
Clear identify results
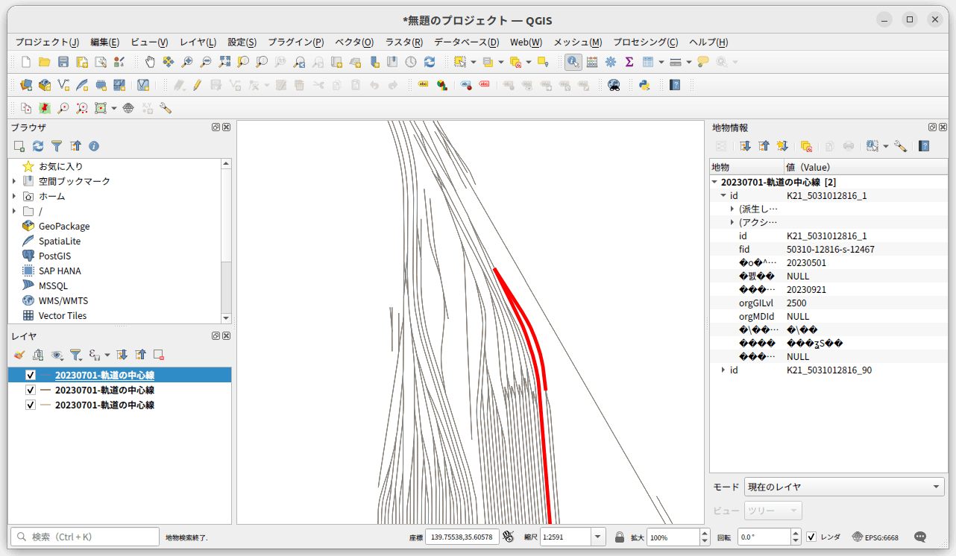pyautogui.click(x=806, y=146)
